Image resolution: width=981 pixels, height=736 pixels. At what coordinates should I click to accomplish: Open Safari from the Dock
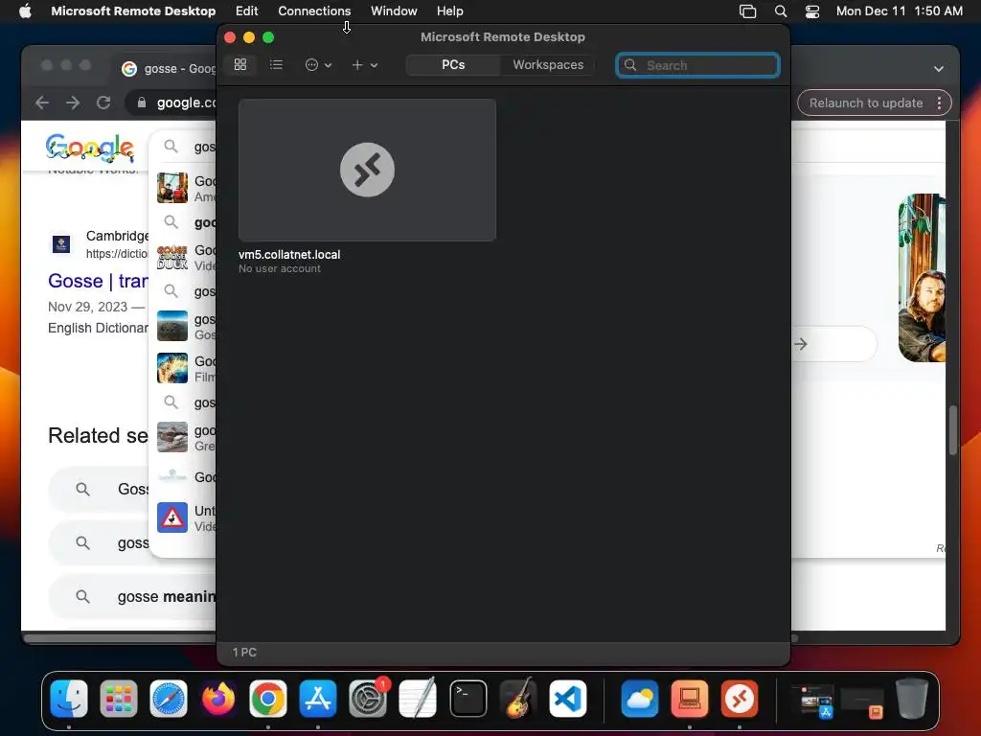click(169, 699)
